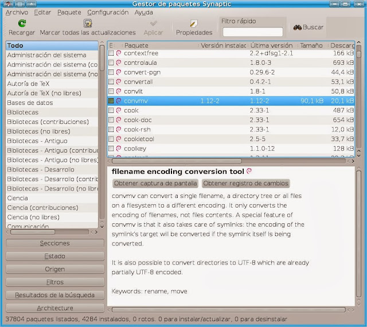Click the Debian swirl icon next to cookietool
Screen dimensions: 367x327
(x=119, y=139)
